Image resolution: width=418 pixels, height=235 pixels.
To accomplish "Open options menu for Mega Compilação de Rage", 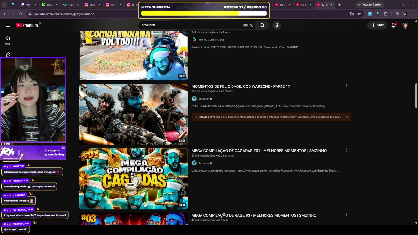I will pyautogui.click(x=347, y=215).
